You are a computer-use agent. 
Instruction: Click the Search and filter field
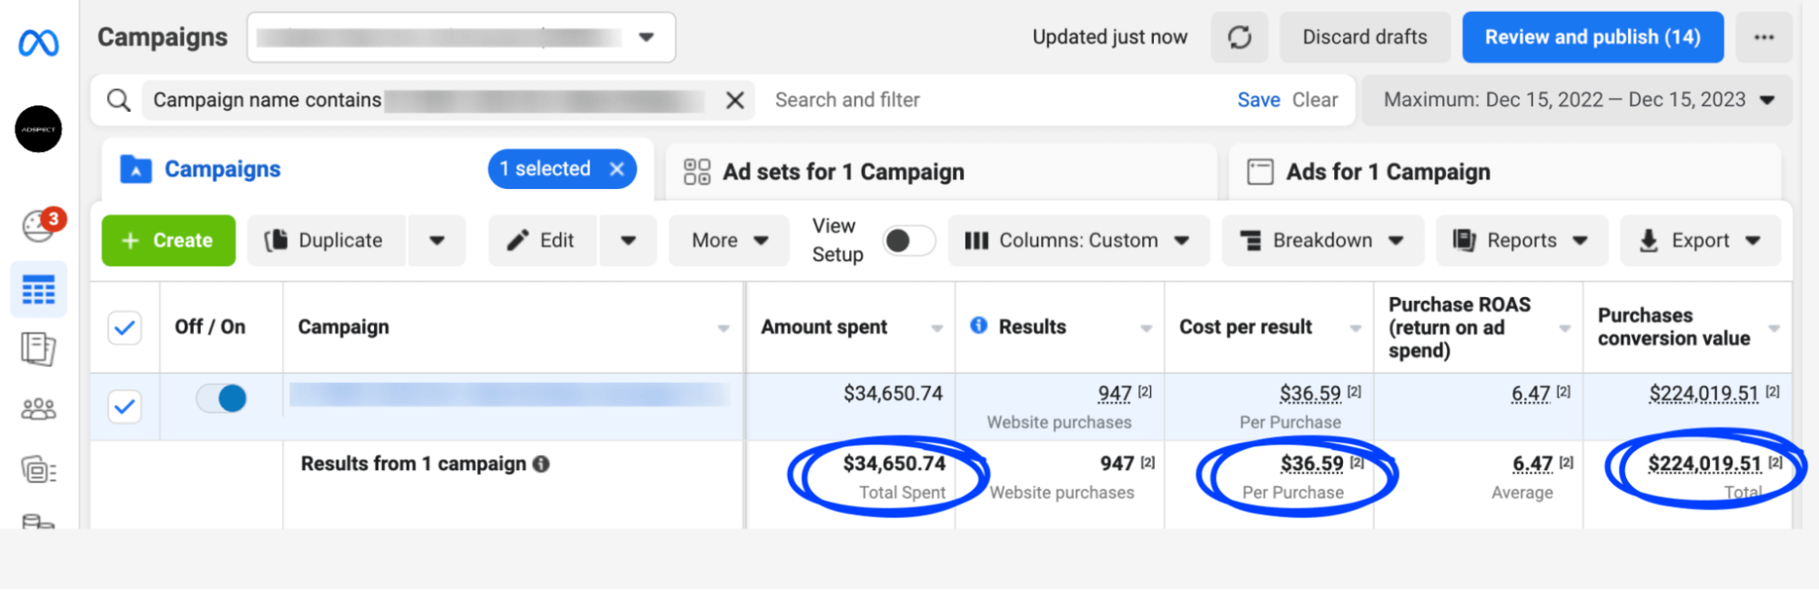992,100
